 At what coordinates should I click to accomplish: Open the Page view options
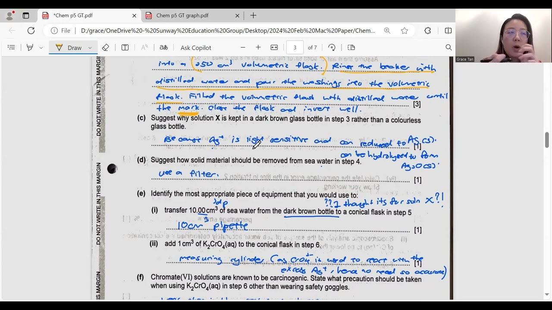(x=351, y=47)
